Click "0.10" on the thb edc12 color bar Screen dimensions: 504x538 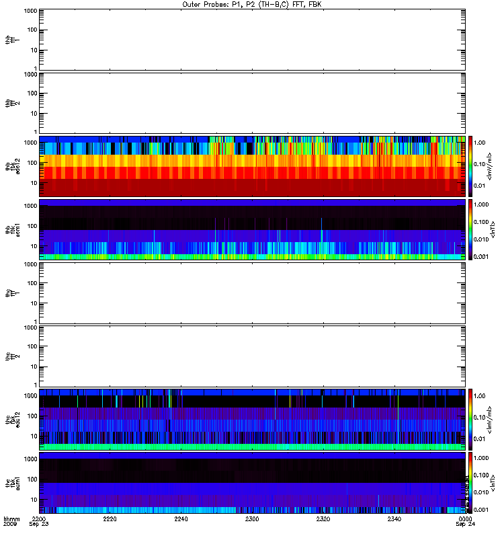480,164
